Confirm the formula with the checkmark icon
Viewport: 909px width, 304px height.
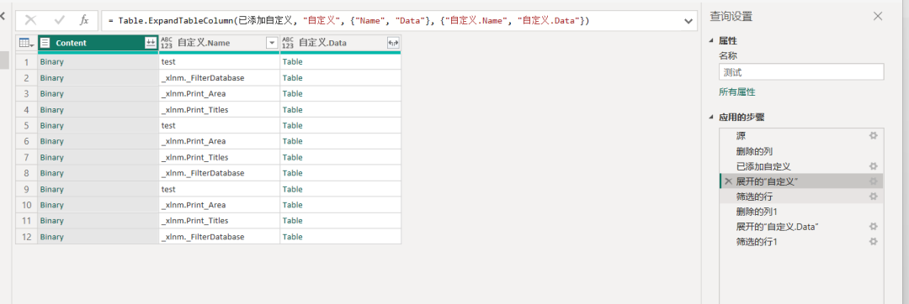59,20
